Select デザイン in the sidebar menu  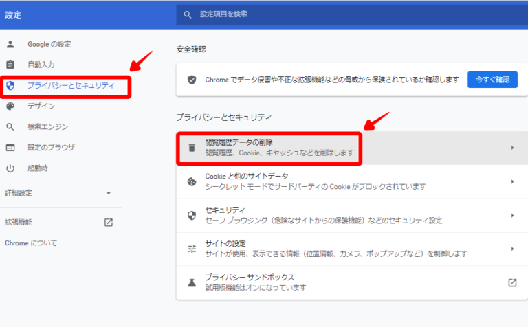pos(41,106)
